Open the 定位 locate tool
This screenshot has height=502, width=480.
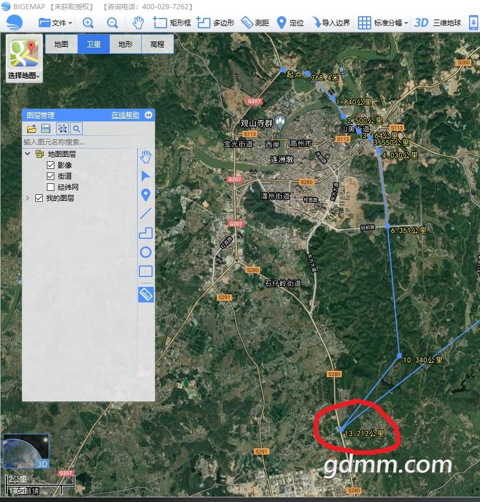tap(290, 23)
